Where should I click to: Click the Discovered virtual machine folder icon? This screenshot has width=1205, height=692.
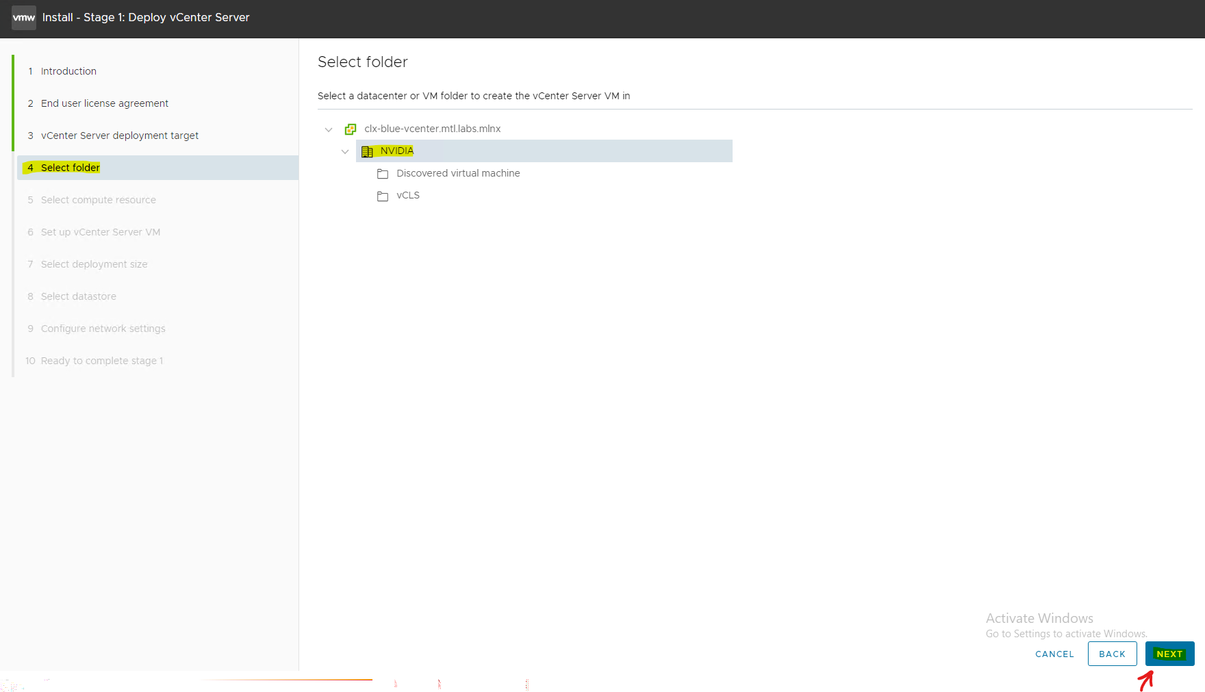[383, 174]
